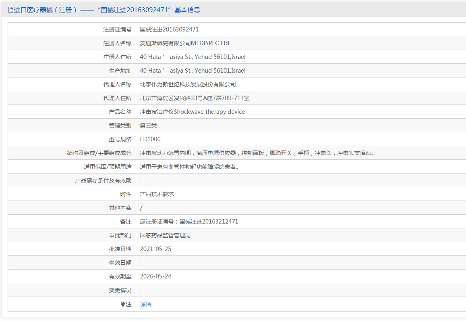Image resolution: width=466 pixels, height=322 pixels.
Task: Click the 冲击波动力装置内阁 composition text
Action: coord(257,153)
